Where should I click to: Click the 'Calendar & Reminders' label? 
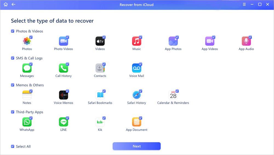point(173,103)
